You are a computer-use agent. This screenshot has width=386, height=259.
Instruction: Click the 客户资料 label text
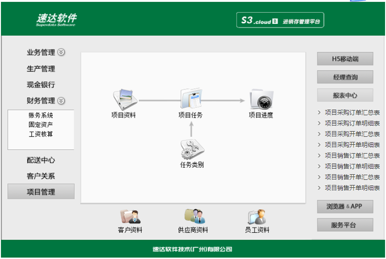pyautogui.click(x=130, y=230)
